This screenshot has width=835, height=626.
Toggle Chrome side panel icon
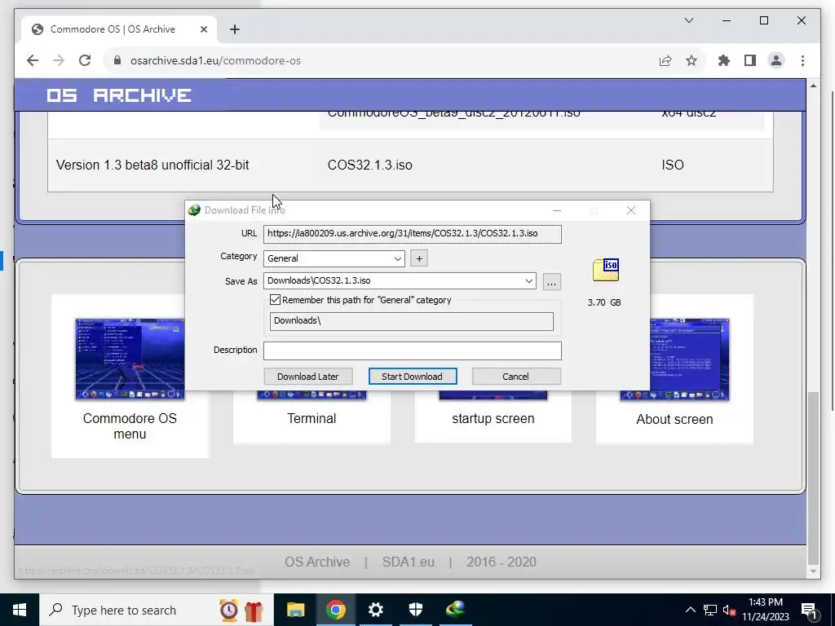pyautogui.click(x=750, y=60)
